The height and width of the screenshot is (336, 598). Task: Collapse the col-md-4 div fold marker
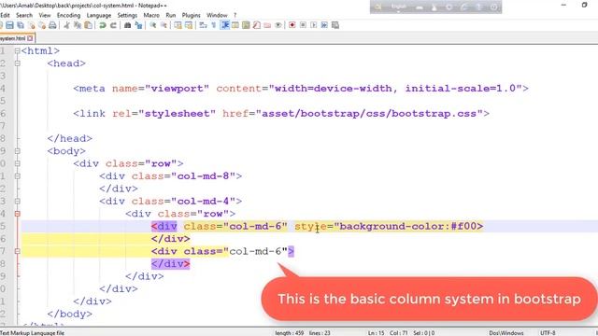coord(17,202)
